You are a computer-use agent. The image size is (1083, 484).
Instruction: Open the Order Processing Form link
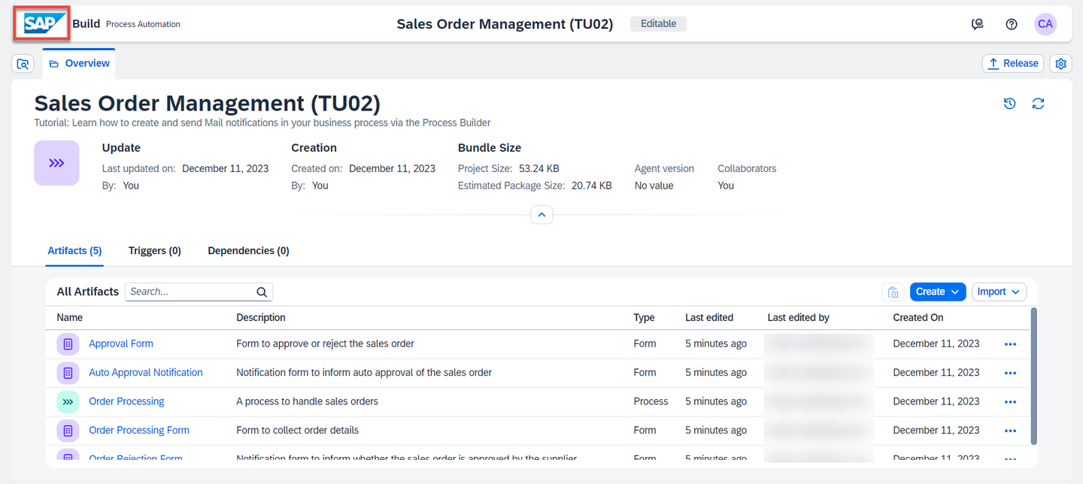139,431
